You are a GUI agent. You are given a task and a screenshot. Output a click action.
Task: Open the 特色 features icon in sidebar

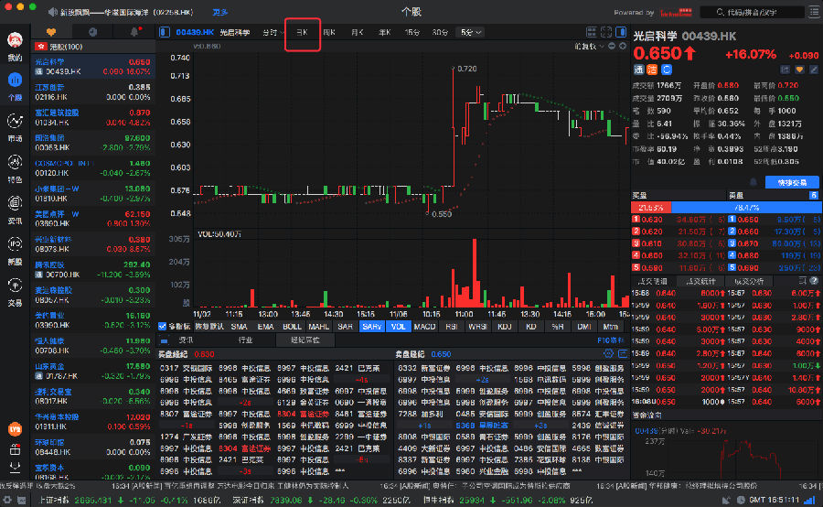pyautogui.click(x=15, y=162)
